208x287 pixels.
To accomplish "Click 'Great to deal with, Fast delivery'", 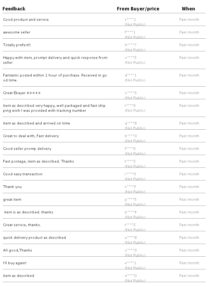I will 31,136.
